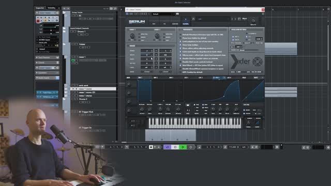This screenshot has height=186, width=331.
Task: Open add track dropdown above track list
Action: tap(68, 9)
